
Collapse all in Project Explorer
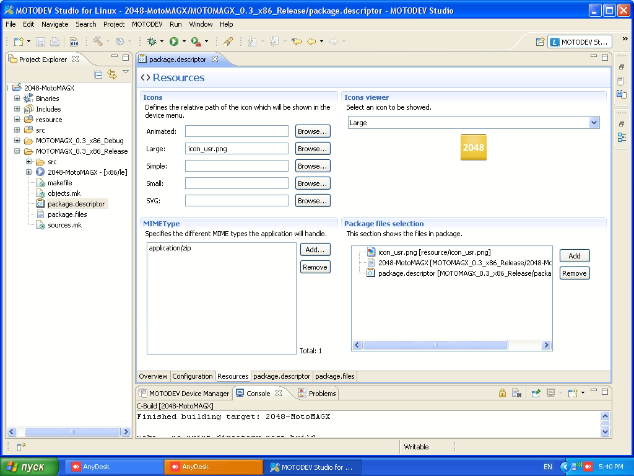click(x=98, y=74)
